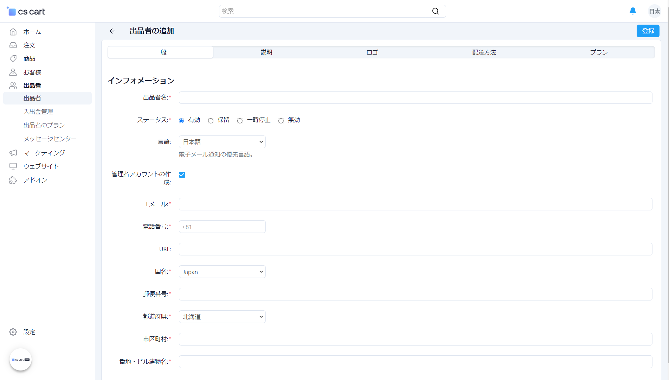Open the 日太 user avatar menu
The height and width of the screenshot is (380, 669).
pos(655,11)
